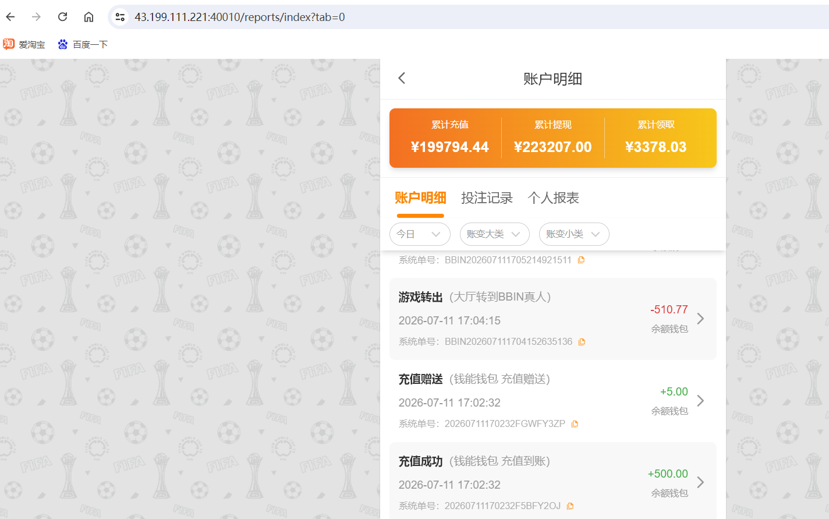Expand the 充值成功 +500.00 record arrow
Screen dimensions: 829x519
point(700,482)
